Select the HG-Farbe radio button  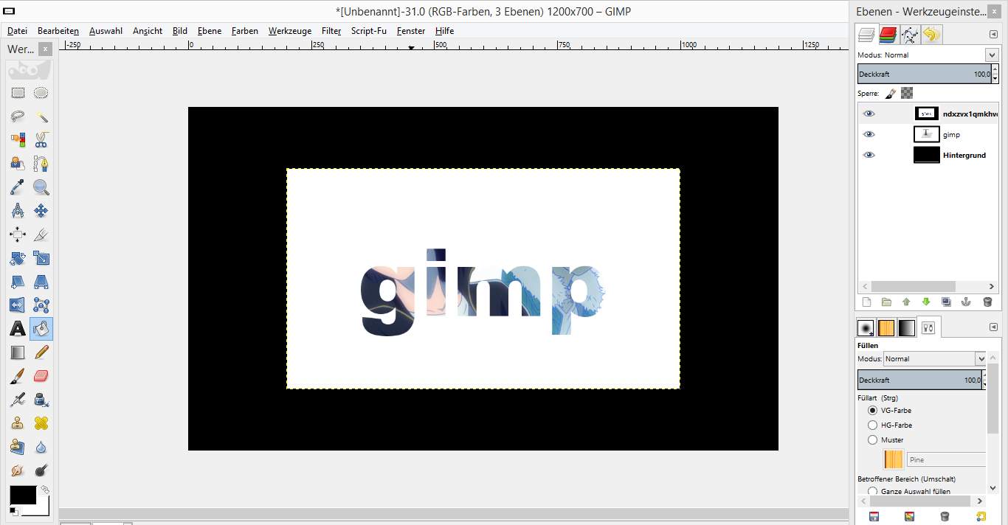pyautogui.click(x=873, y=425)
